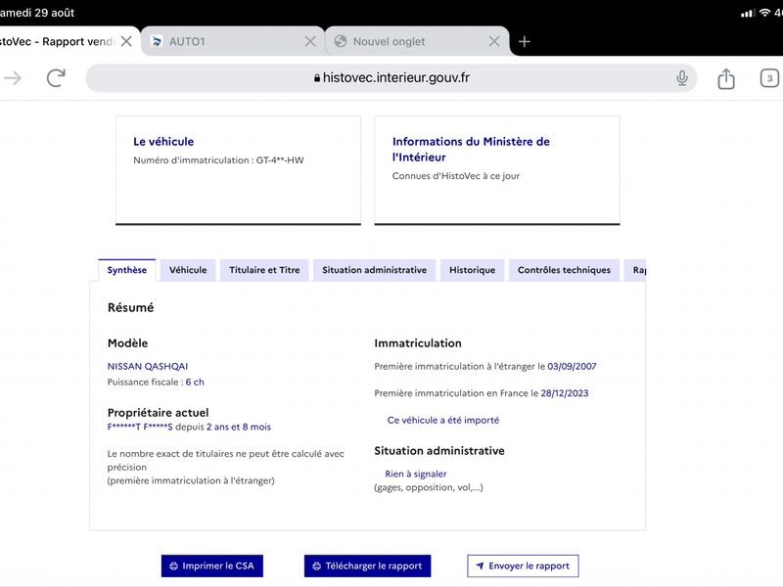This screenshot has width=783, height=587.
Task: Open the Véhicule tab
Action: pyautogui.click(x=188, y=270)
